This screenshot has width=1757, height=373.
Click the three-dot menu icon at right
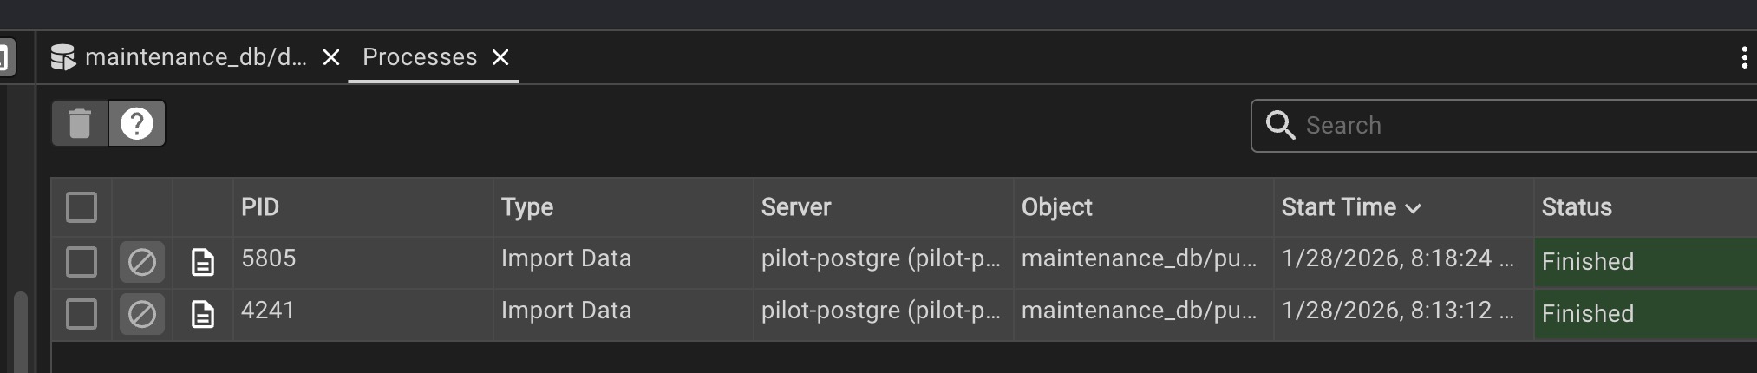(x=1744, y=57)
